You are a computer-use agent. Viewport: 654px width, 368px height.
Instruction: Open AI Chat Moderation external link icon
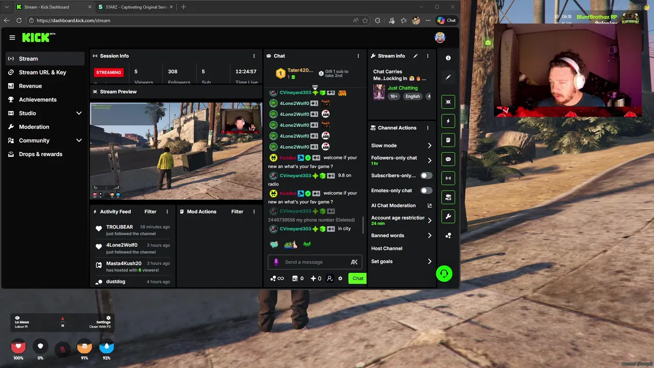[x=429, y=205]
